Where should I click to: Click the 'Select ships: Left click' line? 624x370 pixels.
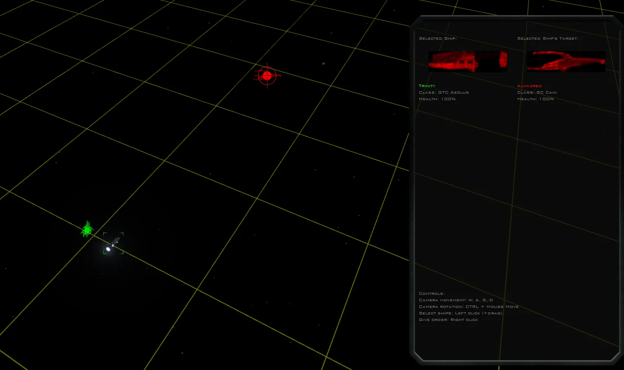(x=461, y=313)
